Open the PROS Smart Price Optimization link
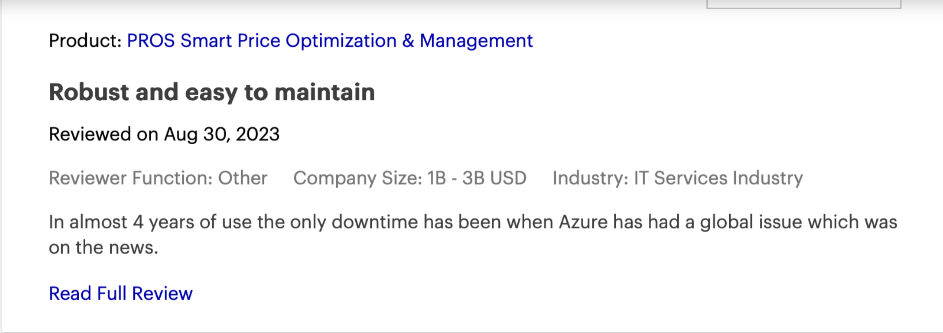This screenshot has width=943, height=333. click(261, 41)
